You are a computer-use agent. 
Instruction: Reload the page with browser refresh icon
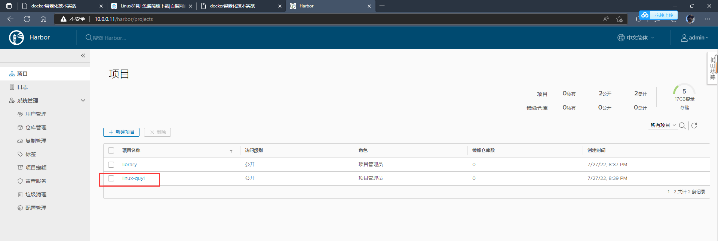click(27, 19)
